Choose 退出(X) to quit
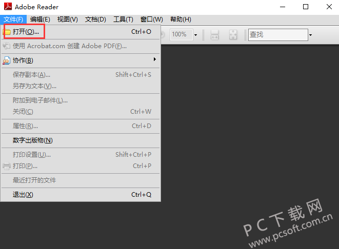 [81, 195]
